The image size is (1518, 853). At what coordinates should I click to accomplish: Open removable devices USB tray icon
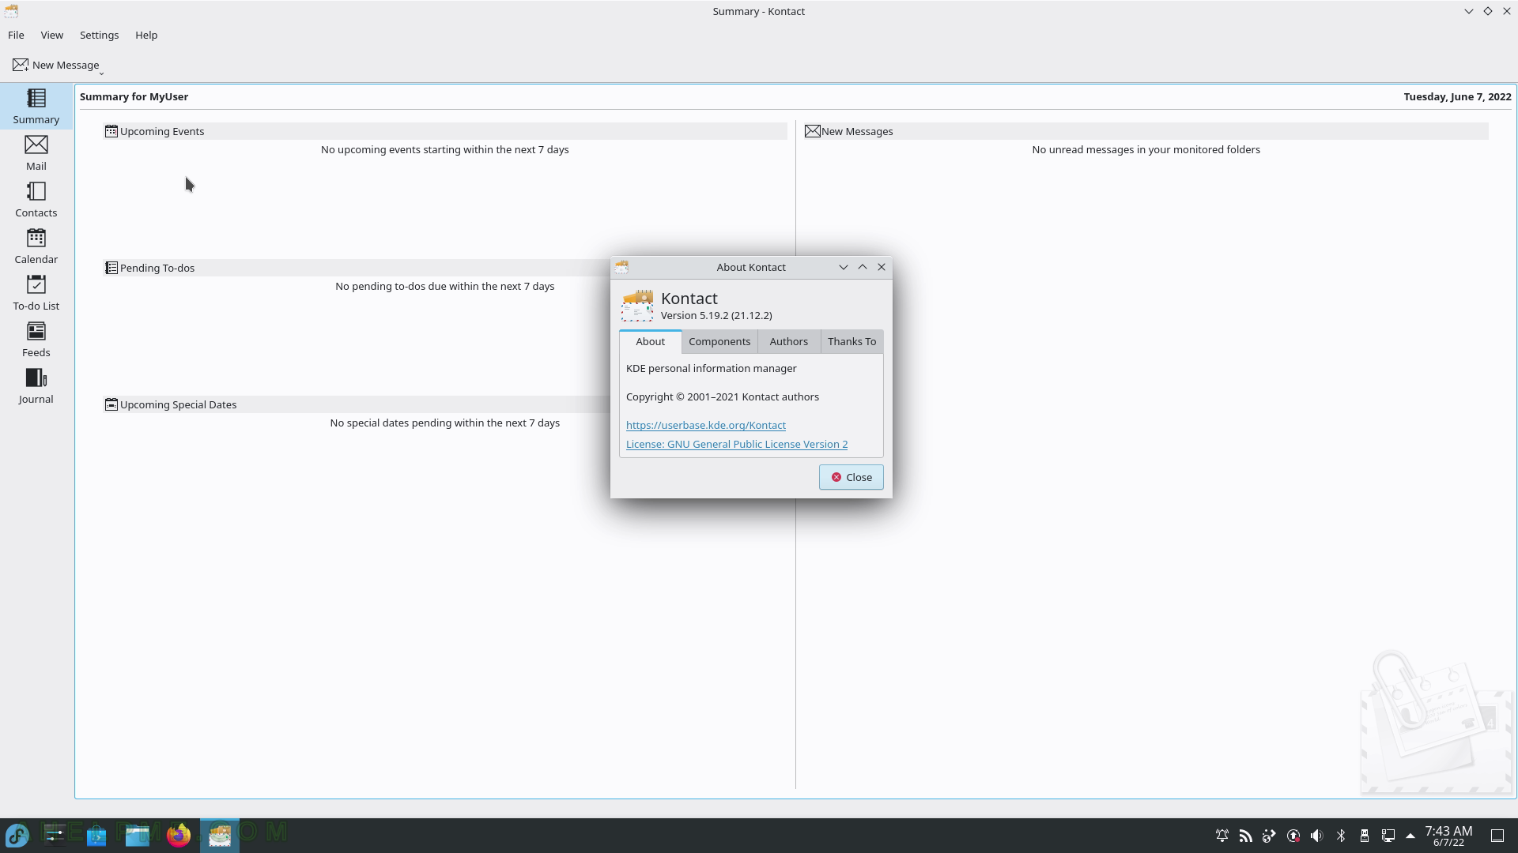coord(1364,836)
